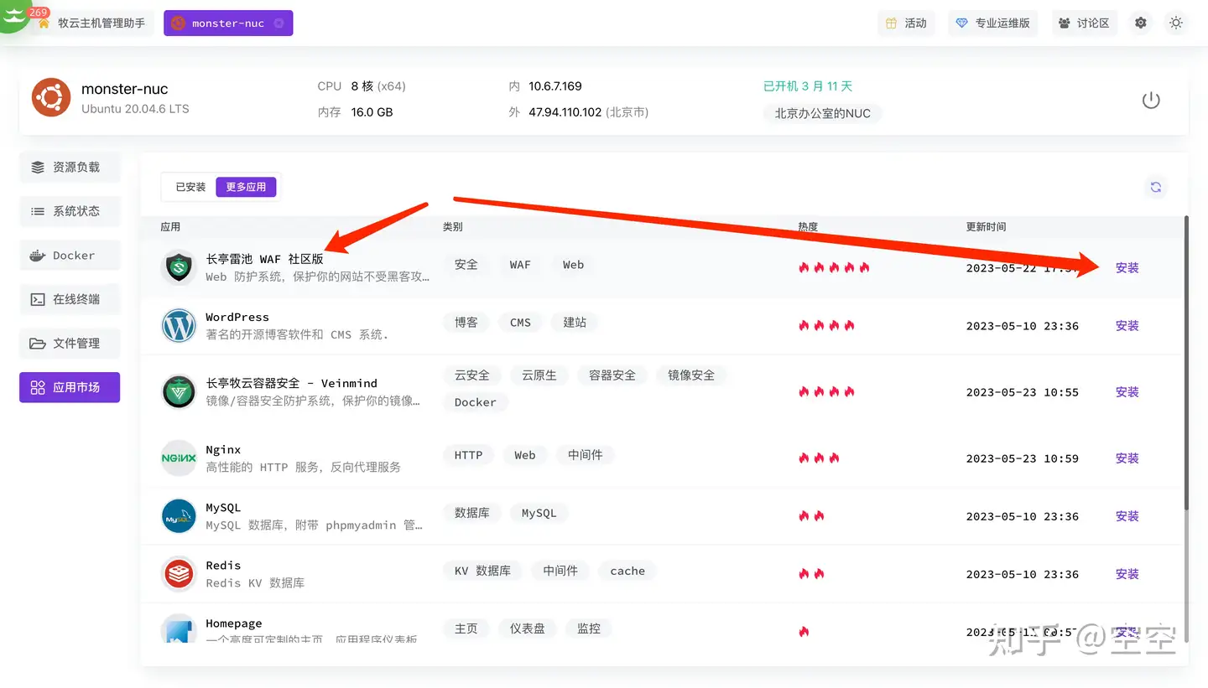Click the MySQL tag in the MySQL row
Image resolution: width=1208 pixels, height=688 pixels.
pos(539,513)
